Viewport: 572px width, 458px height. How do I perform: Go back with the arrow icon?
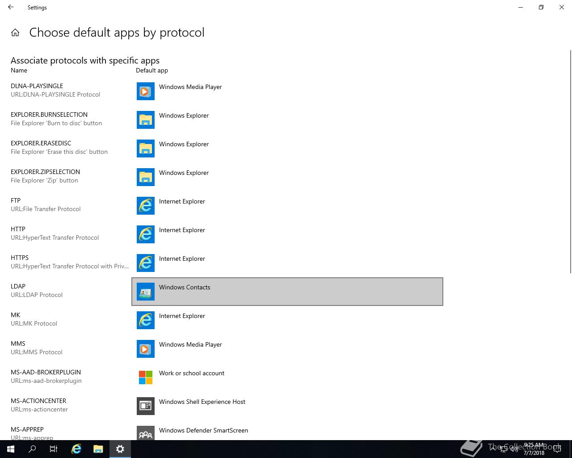coord(11,7)
